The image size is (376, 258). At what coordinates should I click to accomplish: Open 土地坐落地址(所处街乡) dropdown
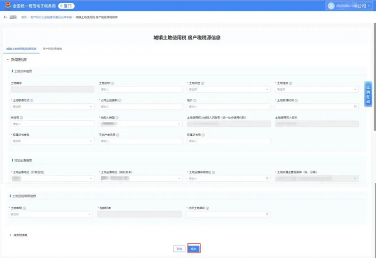(141, 179)
